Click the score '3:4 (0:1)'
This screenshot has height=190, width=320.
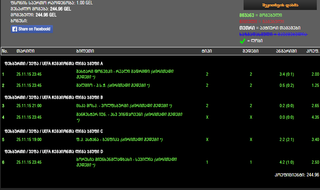tap(287, 74)
